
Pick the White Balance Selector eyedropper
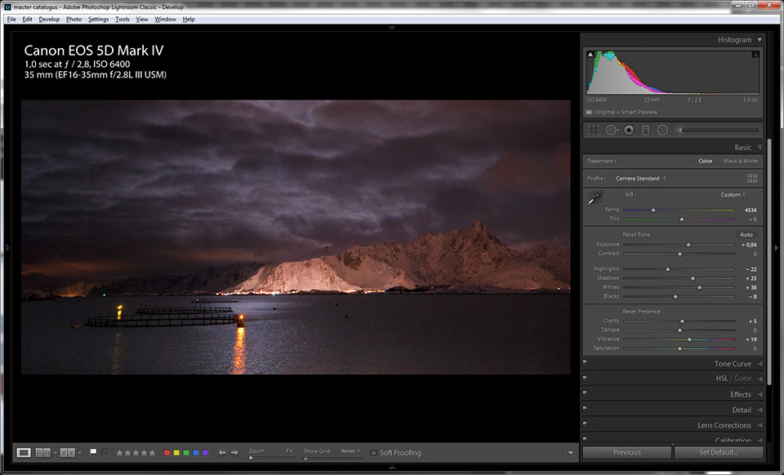coord(595,198)
